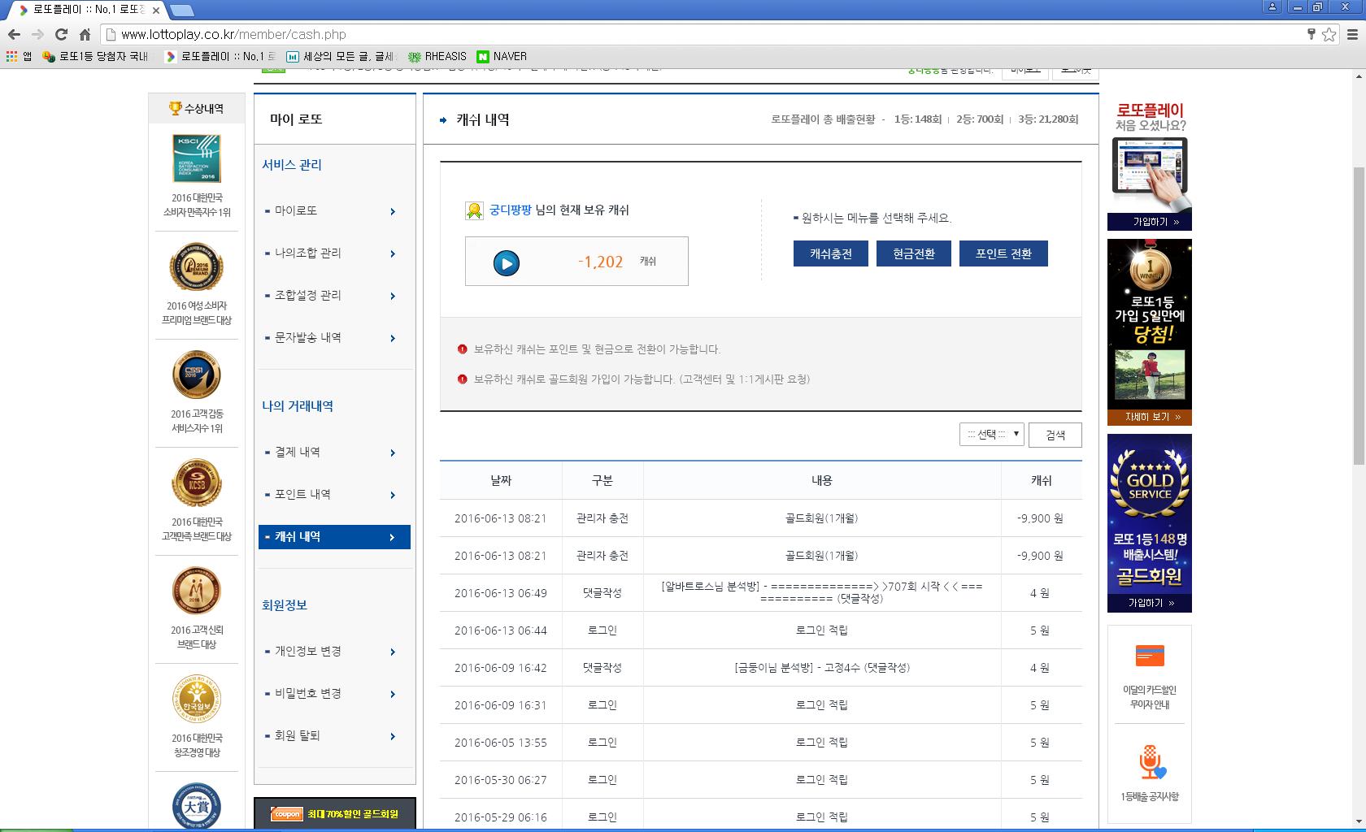This screenshot has width=1366, height=832.
Task: Expand 마이로또 menu item arrow
Action: [393, 211]
